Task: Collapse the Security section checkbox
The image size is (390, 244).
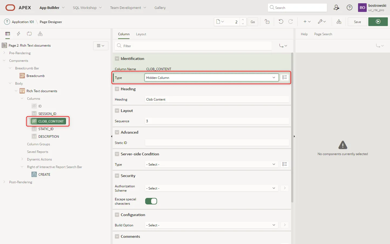Action: (x=117, y=176)
